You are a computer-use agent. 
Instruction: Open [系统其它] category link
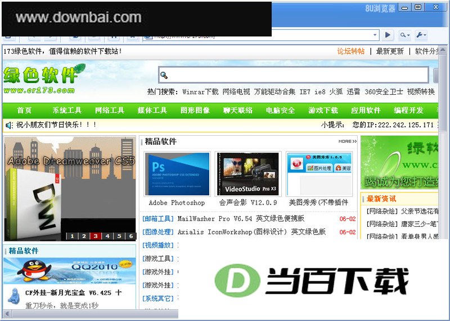coord(158,299)
